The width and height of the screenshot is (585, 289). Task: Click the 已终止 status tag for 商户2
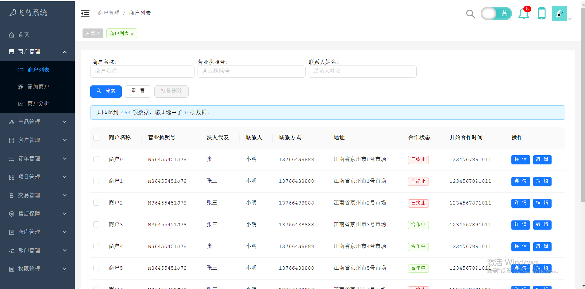click(418, 203)
